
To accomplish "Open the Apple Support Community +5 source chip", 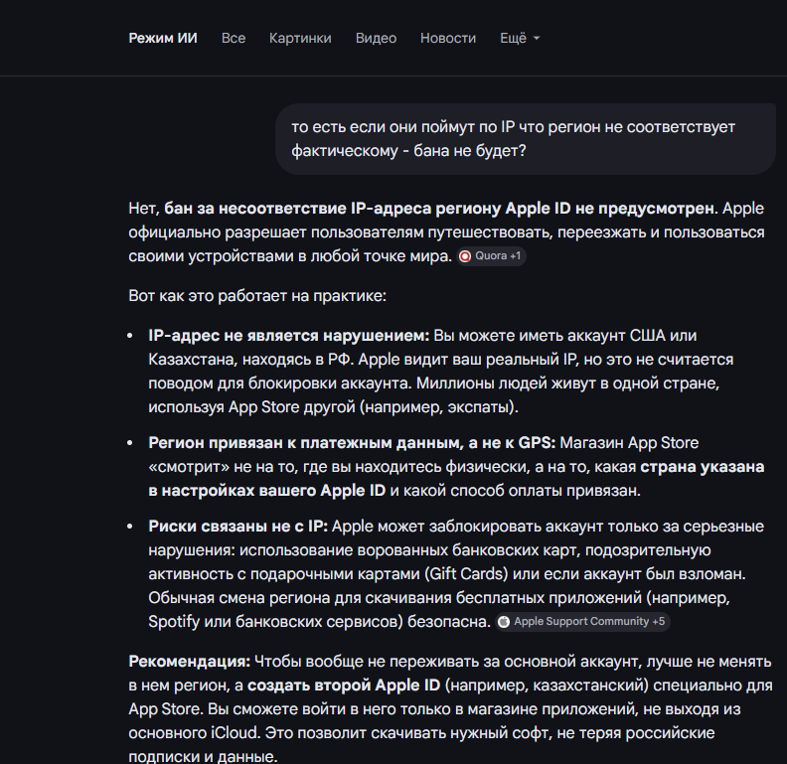I will (582, 622).
